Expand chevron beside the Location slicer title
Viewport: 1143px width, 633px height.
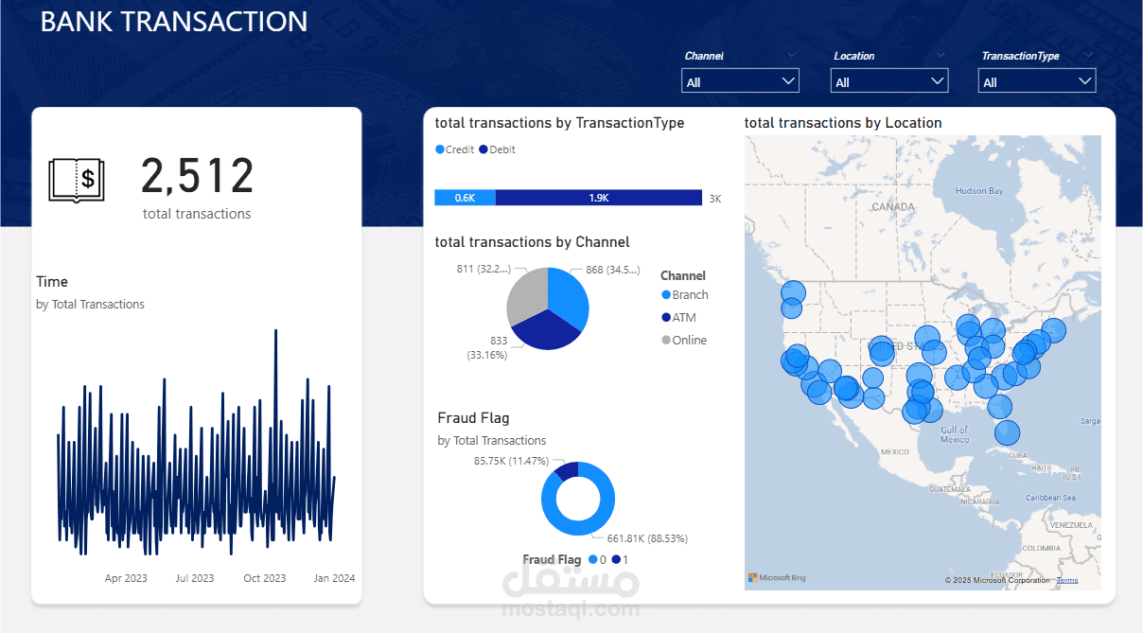(x=940, y=56)
